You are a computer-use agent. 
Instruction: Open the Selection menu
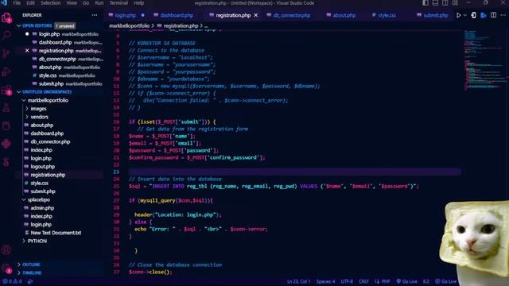(x=51, y=3)
